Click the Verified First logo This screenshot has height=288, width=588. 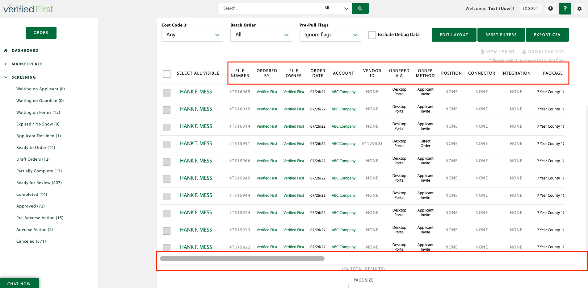pos(28,9)
